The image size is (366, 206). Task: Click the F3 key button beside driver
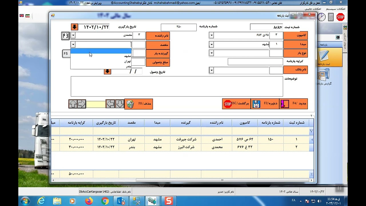coord(65,36)
